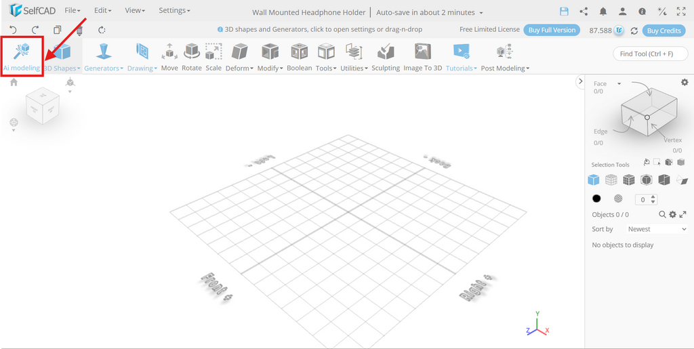Expand the Post Modeling dropdown
The width and height of the screenshot is (694, 349).
pyautogui.click(x=505, y=68)
